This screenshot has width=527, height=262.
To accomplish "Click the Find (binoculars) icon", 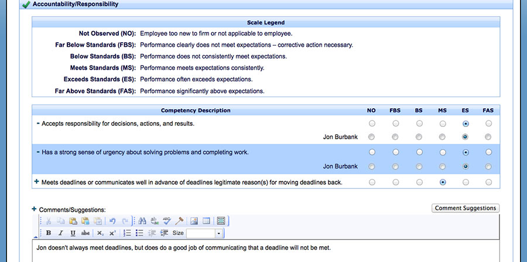I will (142, 221).
